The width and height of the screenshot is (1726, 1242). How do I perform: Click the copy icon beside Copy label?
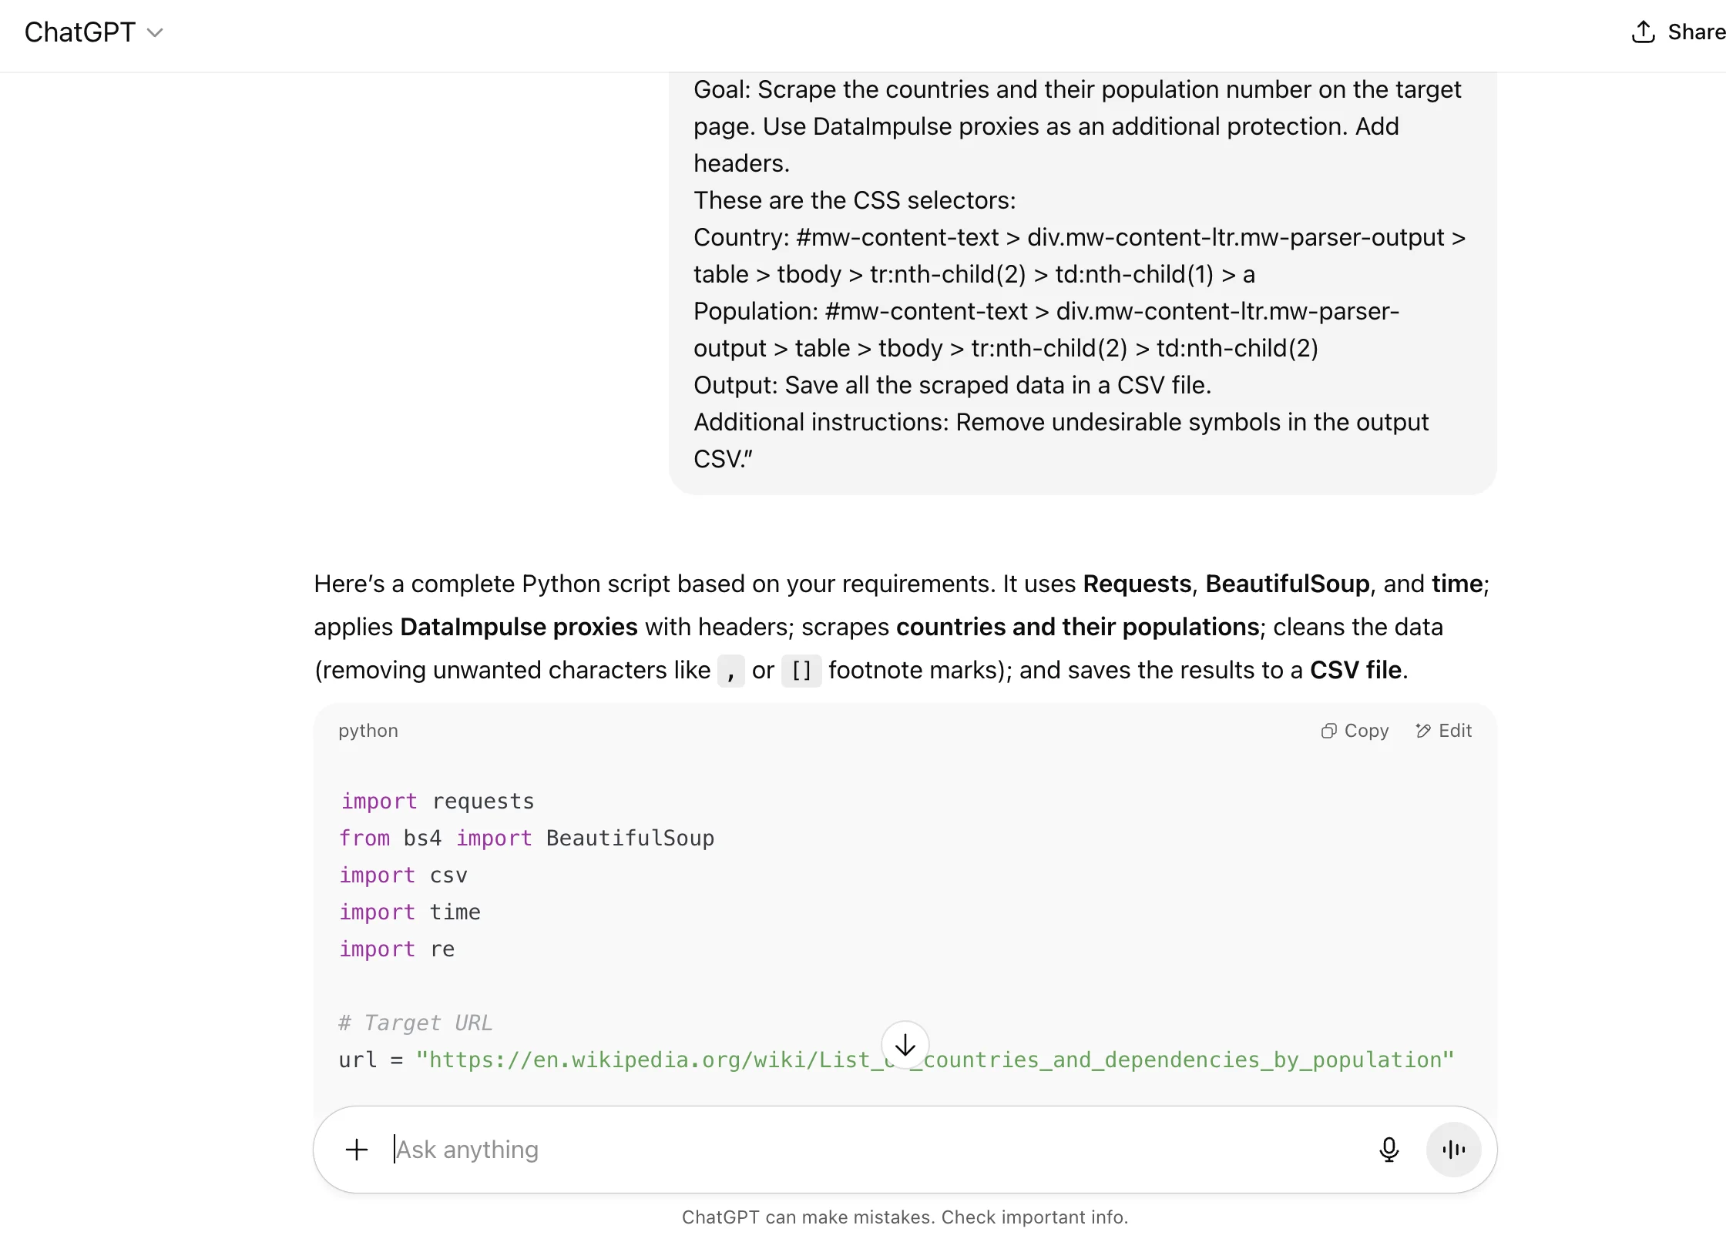click(x=1328, y=731)
